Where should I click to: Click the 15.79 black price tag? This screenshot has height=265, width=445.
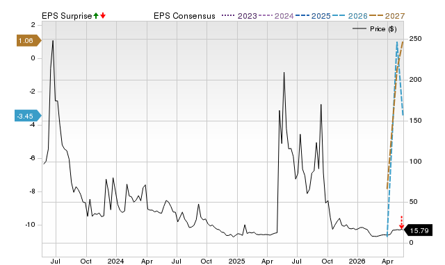[418, 230]
